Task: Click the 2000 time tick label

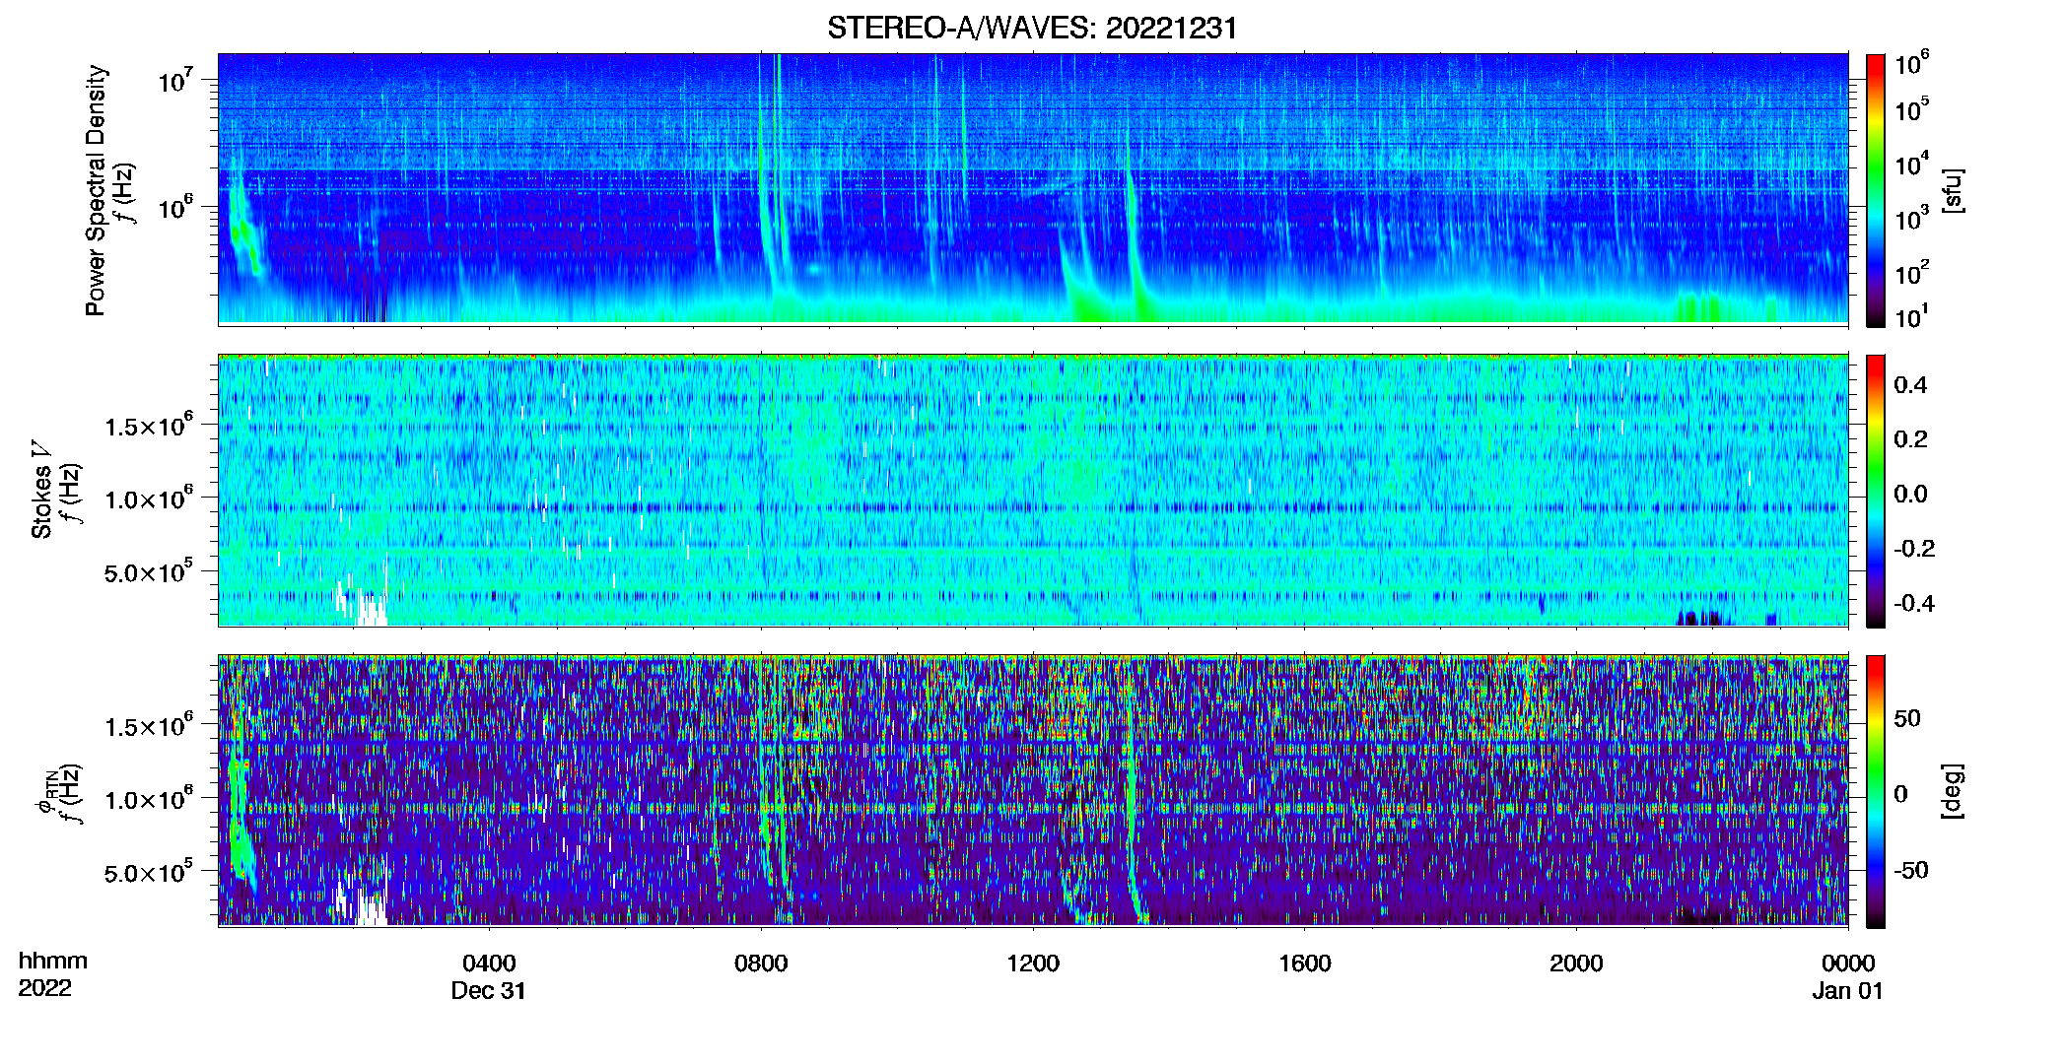Action: point(1576,964)
